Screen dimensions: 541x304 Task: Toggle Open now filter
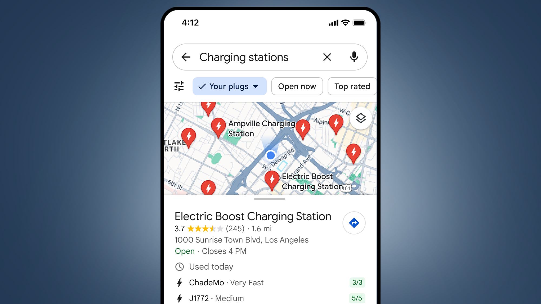tap(296, 86)
